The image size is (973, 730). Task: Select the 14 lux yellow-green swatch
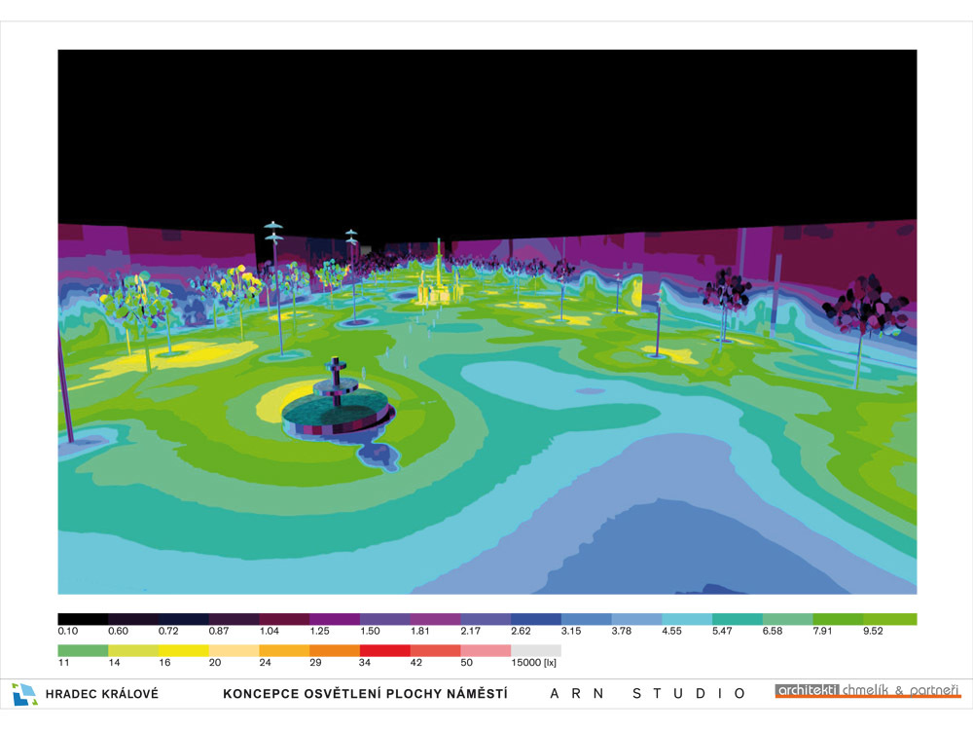point(133,650)
